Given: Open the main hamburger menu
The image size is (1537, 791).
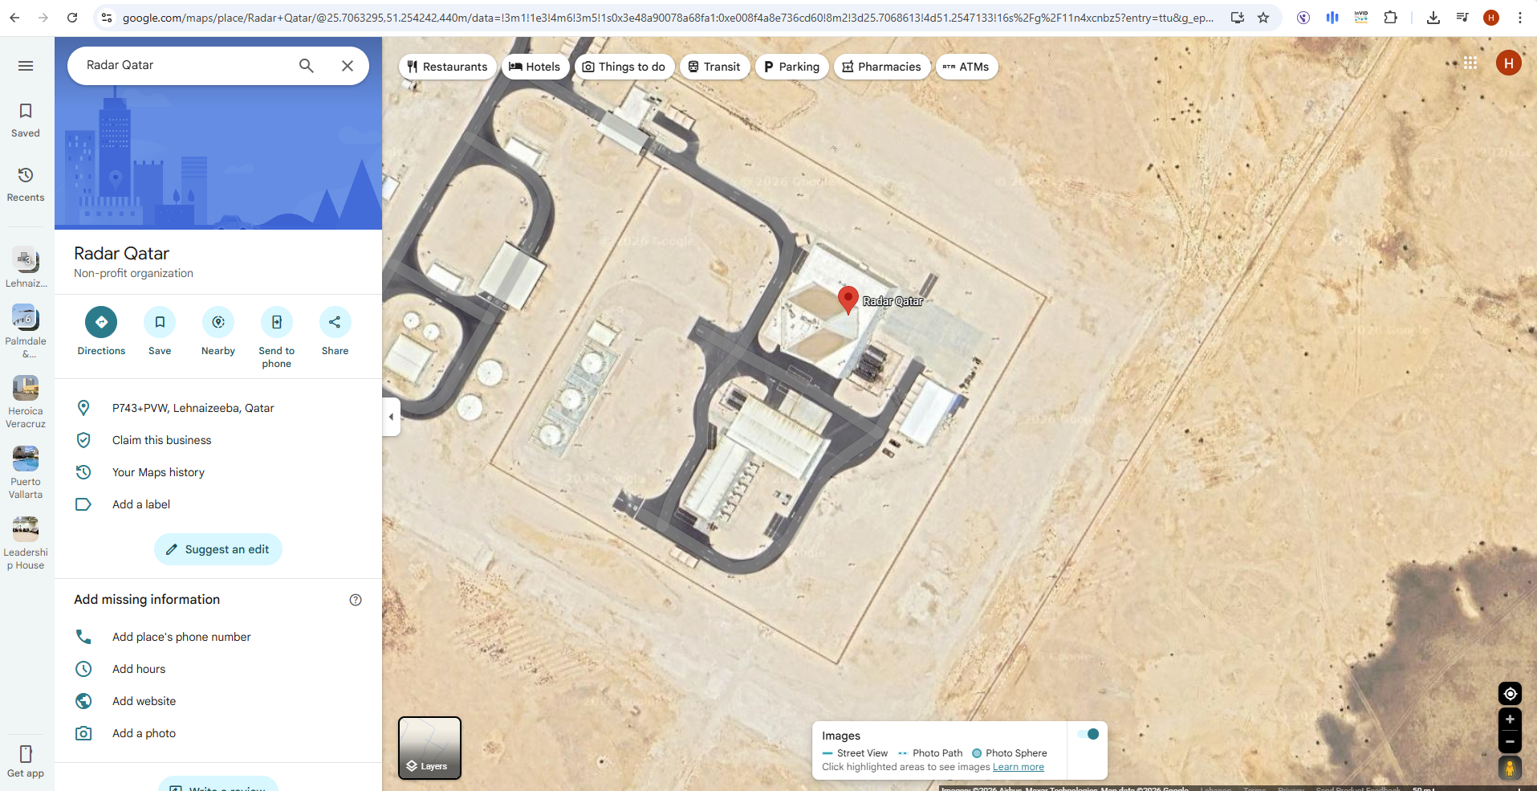Looking at the screenshot, I should (26, 66).
